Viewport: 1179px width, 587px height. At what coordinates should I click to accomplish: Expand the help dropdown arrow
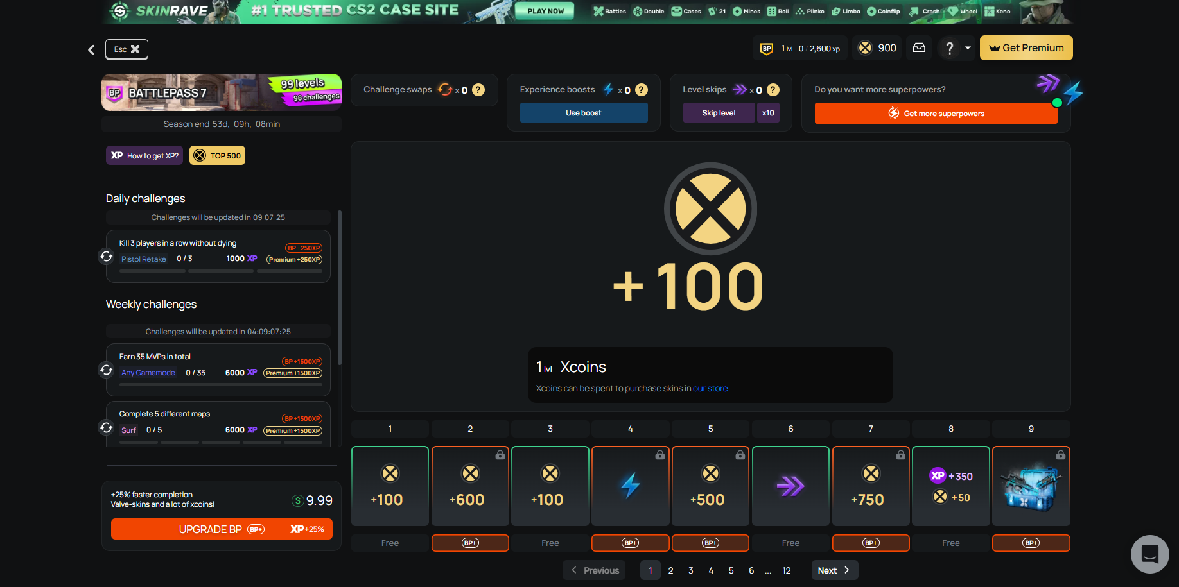968,48
